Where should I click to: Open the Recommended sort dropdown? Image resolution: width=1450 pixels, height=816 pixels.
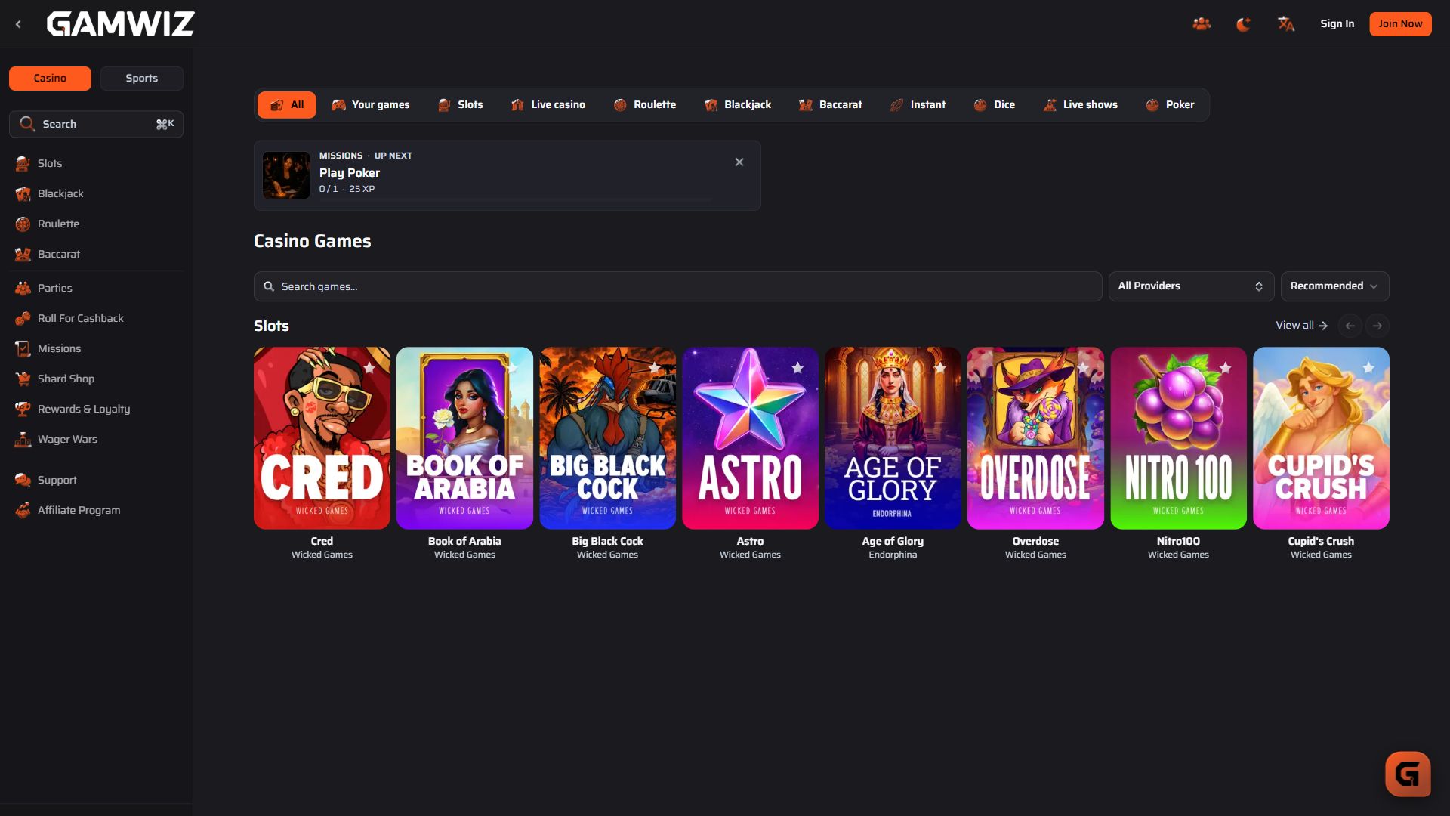[1334, 286]
